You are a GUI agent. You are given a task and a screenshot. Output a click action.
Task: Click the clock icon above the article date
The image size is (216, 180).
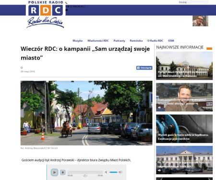(22, 67)
